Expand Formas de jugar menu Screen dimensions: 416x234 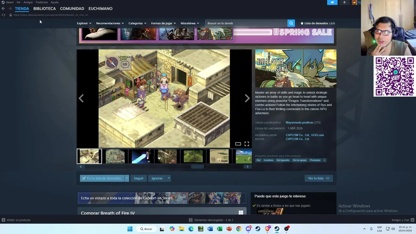click(163, 23)
